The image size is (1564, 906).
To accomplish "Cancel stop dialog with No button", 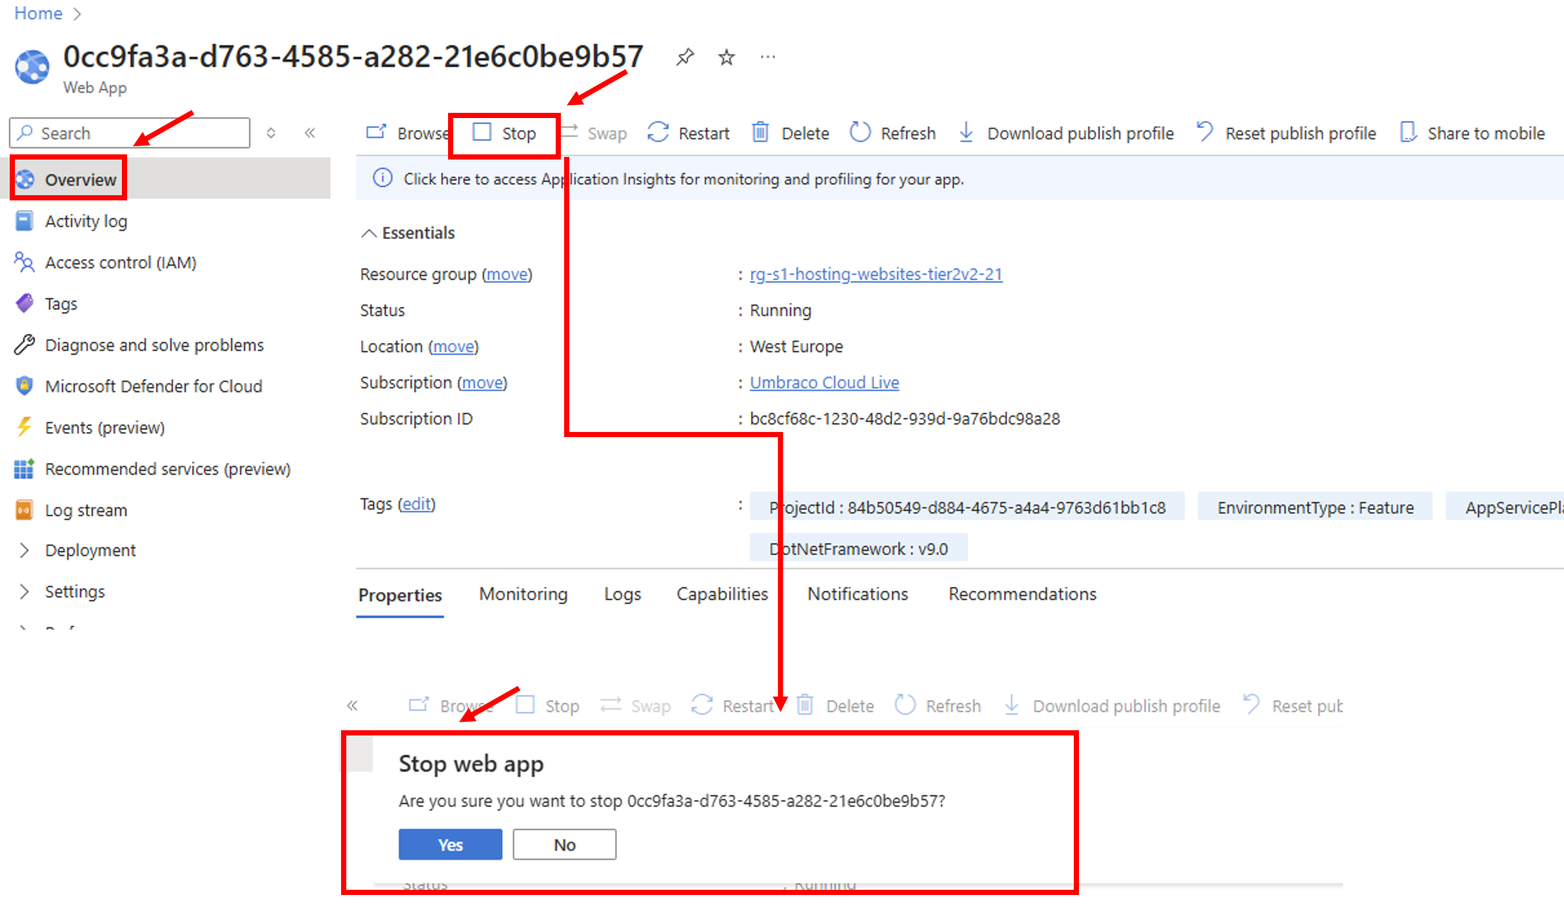I will pos(564,844).
